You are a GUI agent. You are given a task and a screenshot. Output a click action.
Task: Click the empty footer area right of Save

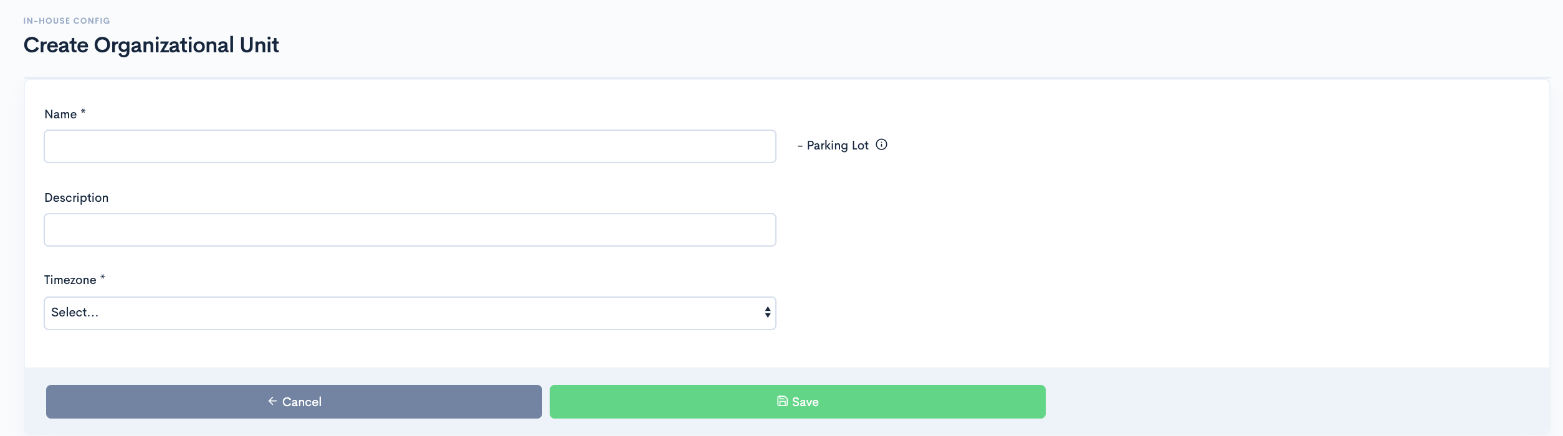(1296, 402)
